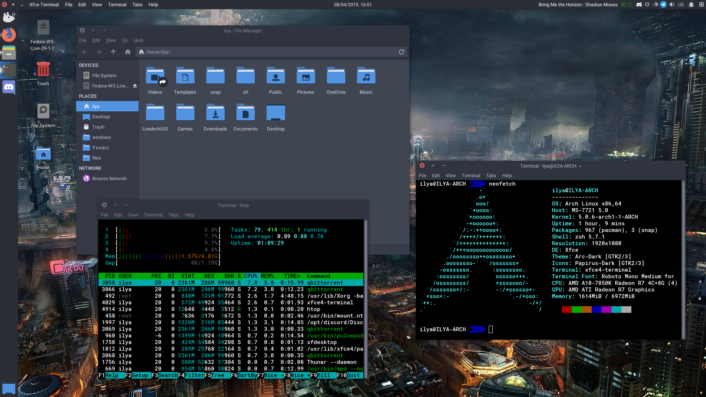
Task: Select Desktop in the Places sidebar
Action: [101, 117]
